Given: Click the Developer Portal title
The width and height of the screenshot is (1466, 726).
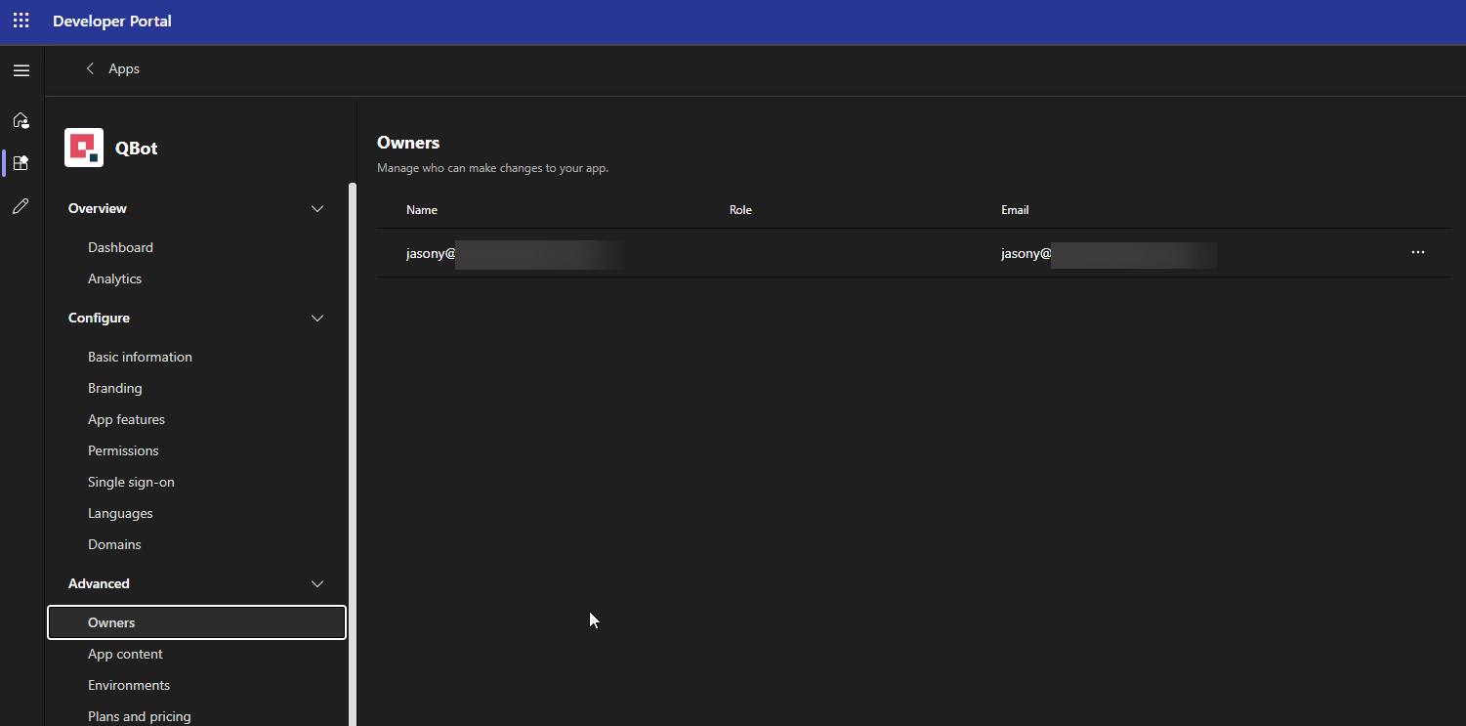Looking at the screenshot, I should pyautogui.click(x=111, y=20).
